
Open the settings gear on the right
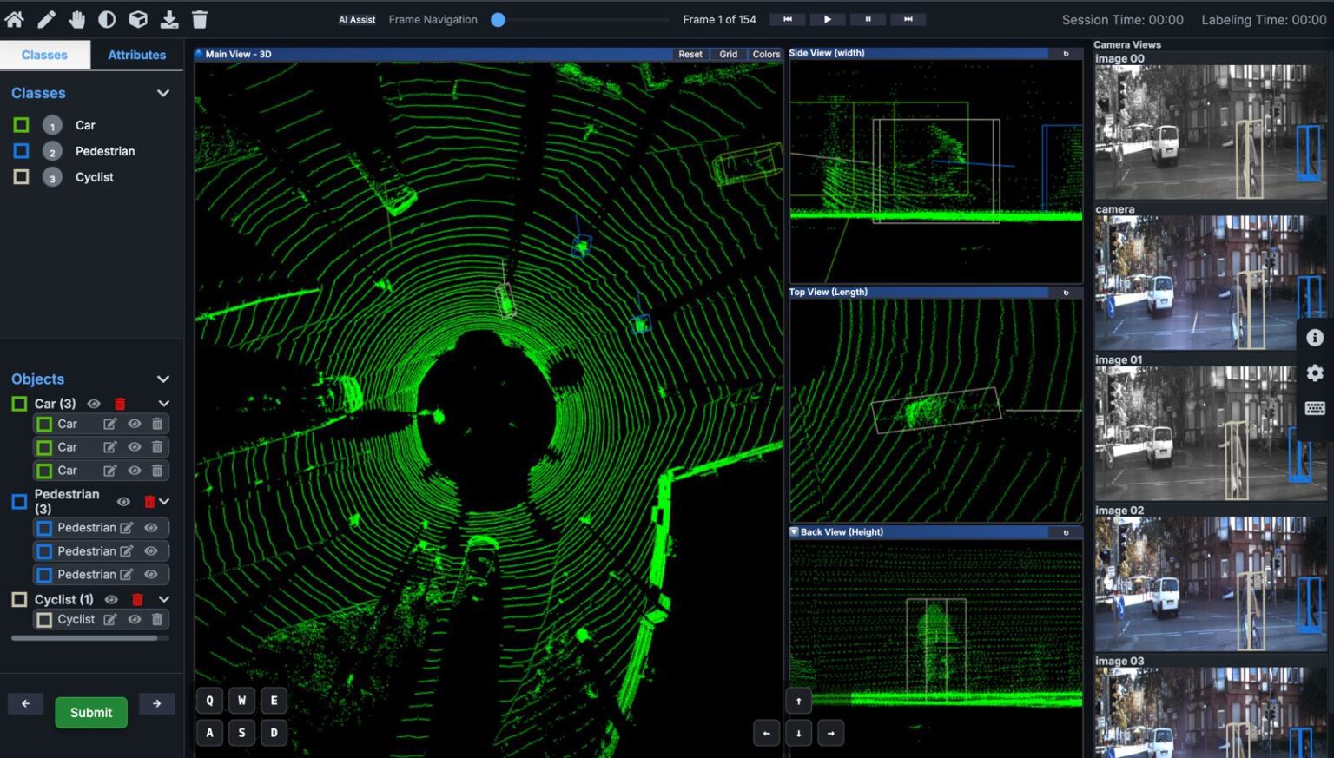pos(1314,373)
